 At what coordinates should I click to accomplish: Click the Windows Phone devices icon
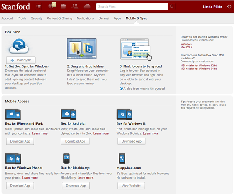(13, 158)
